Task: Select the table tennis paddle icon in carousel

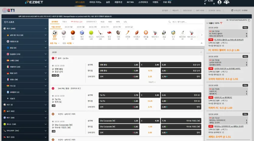Action: pos(109,33)
